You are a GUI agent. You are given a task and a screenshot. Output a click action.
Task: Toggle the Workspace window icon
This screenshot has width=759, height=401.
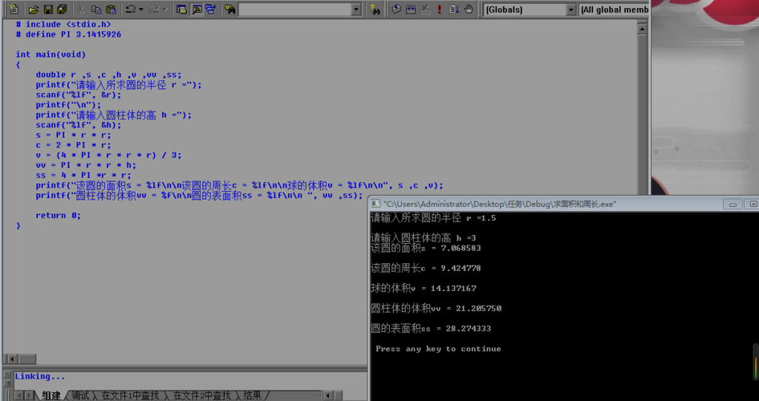(181, 9)
